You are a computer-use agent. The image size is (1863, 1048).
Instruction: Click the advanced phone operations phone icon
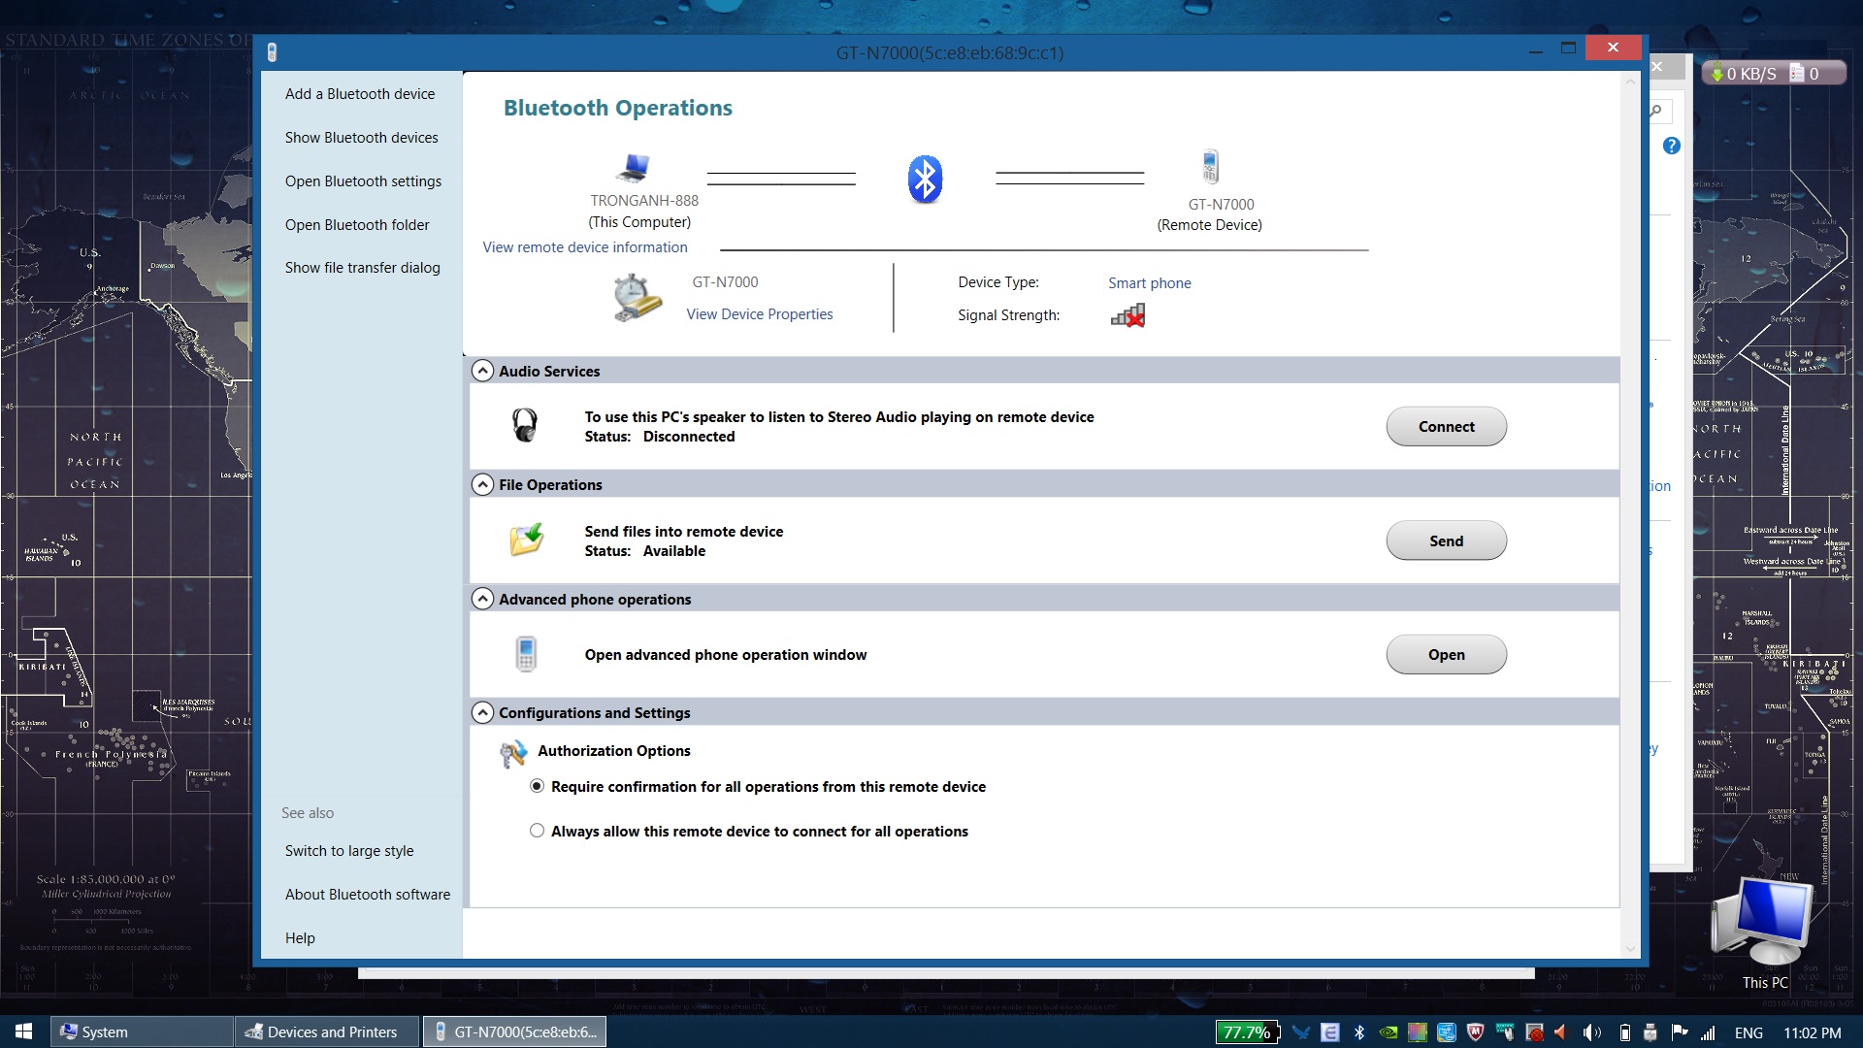[526, 654]
